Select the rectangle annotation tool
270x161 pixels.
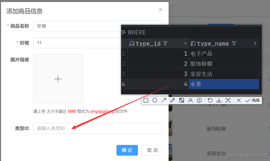click(146, 100)
